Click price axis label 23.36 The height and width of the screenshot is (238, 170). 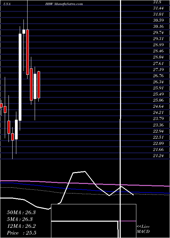(x=158, y=125)
